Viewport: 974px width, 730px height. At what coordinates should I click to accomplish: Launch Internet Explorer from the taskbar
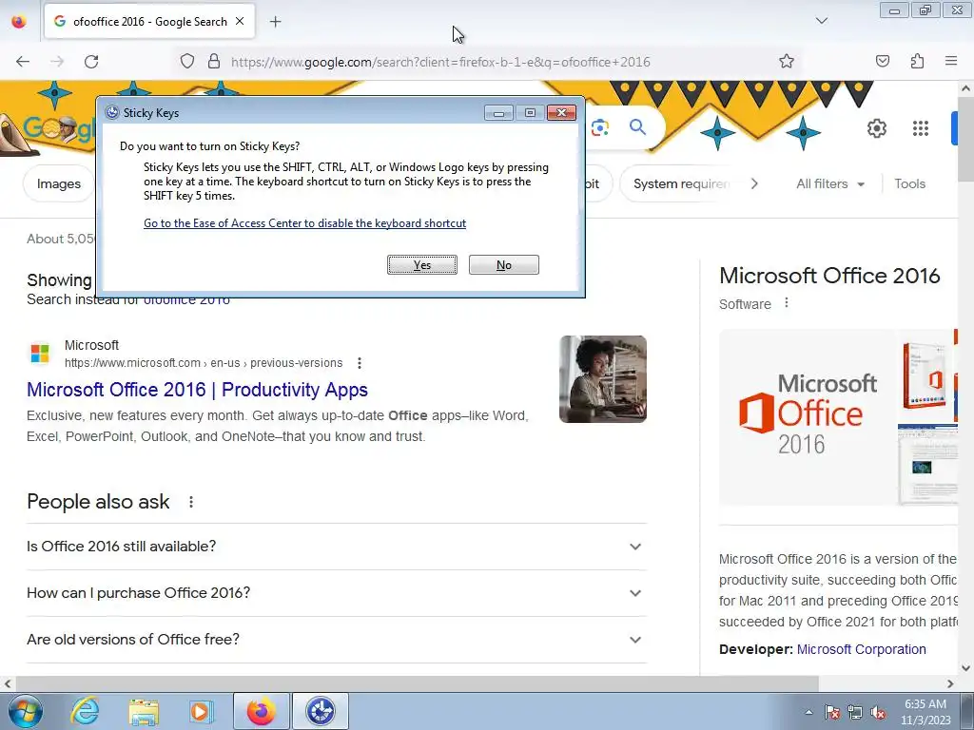(85, 711)
